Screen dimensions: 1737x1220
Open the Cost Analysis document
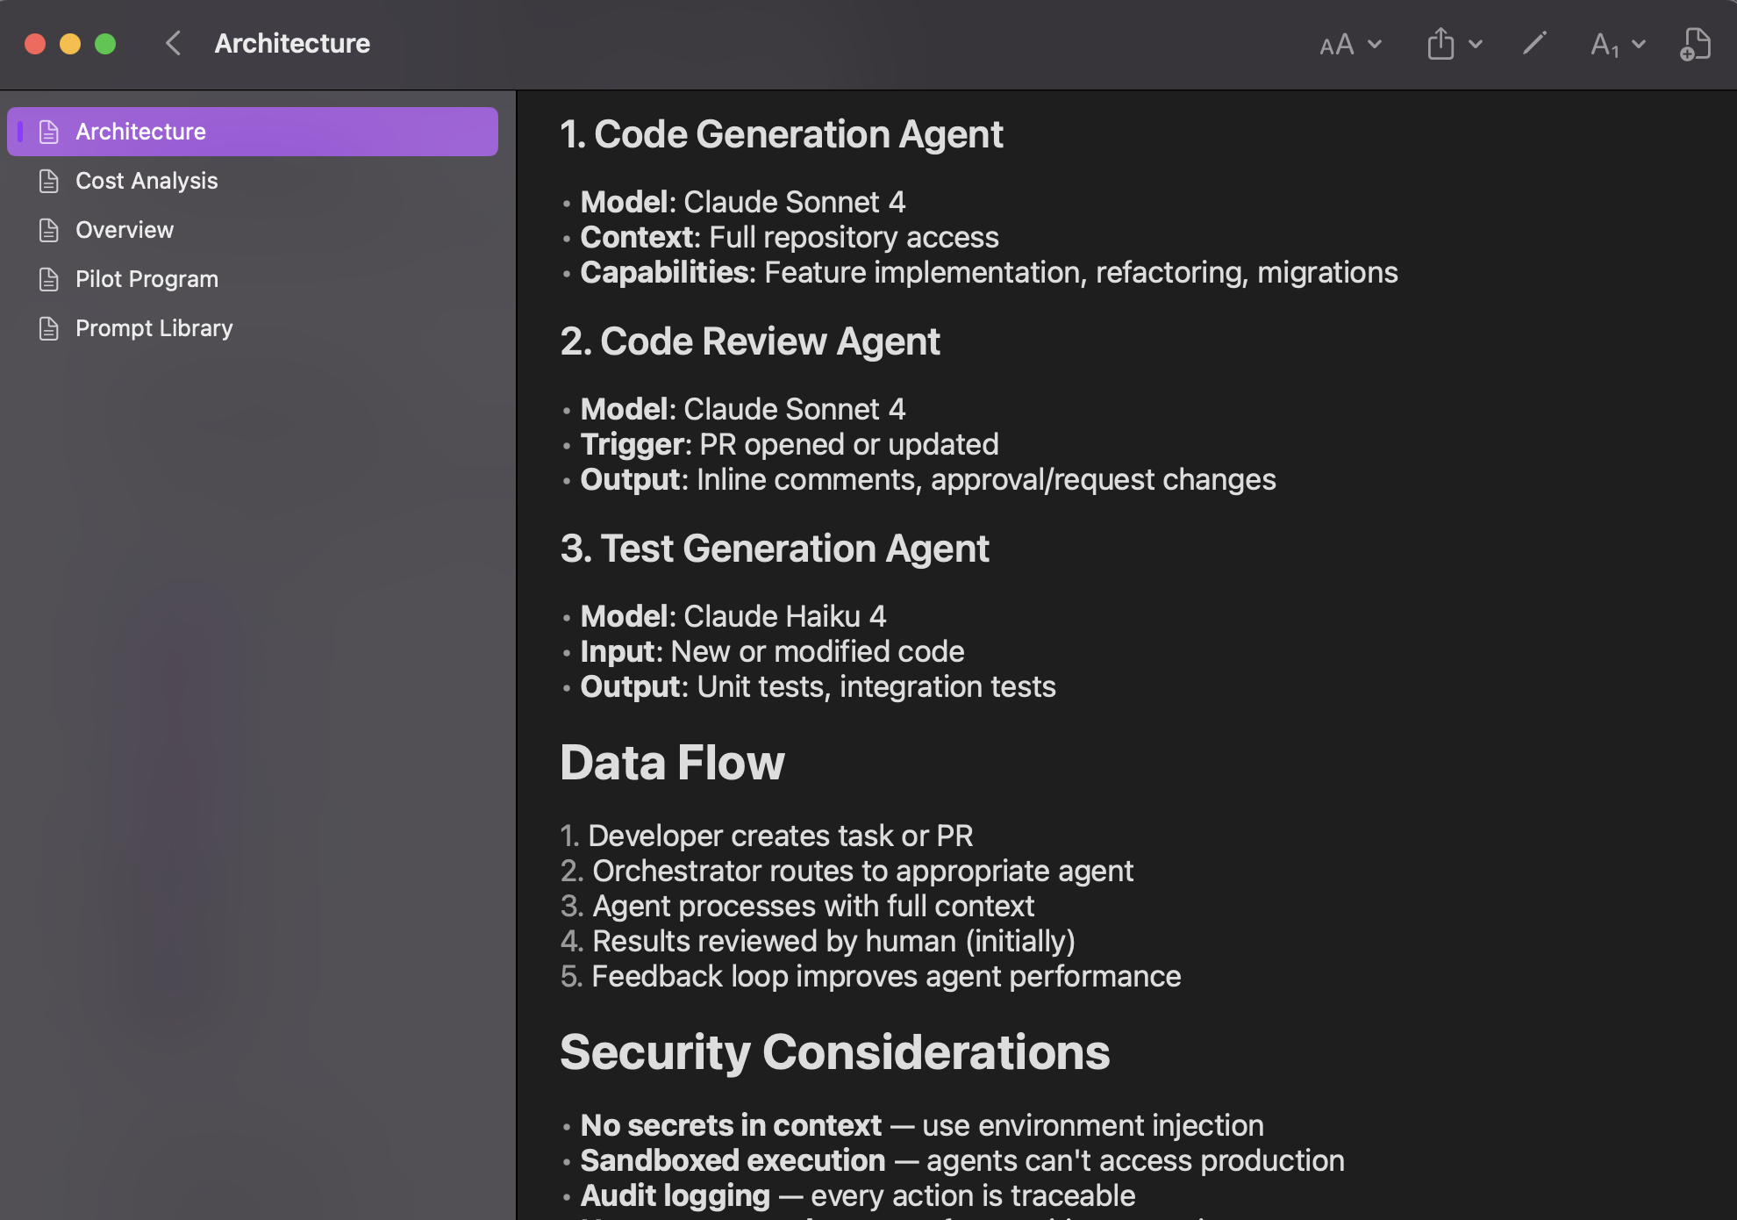click(147, 181)
